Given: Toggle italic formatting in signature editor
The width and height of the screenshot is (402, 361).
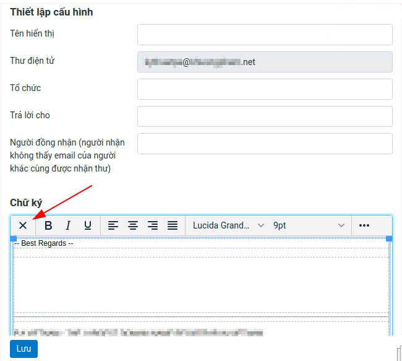Looking at the screenshot, I should coord(68,225).
